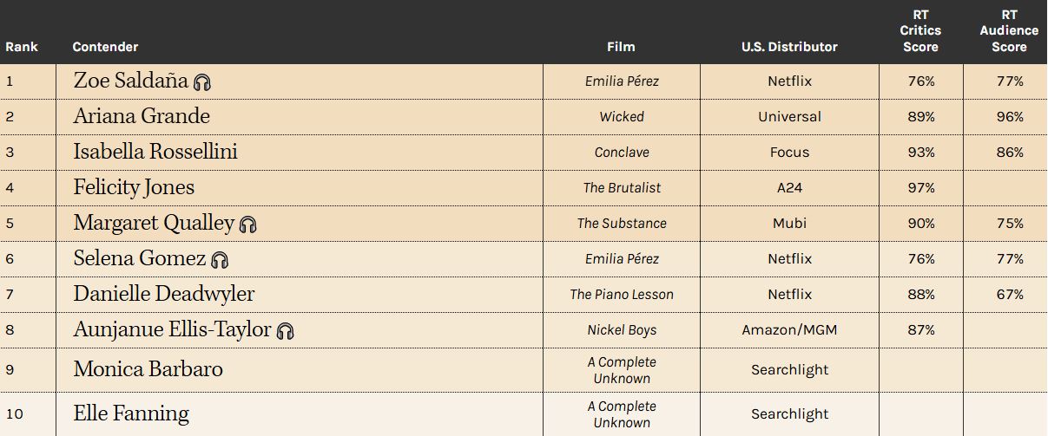Open Ariana Grande contender name
Viewport: 1048px width, 436px height.
[142, 116]
